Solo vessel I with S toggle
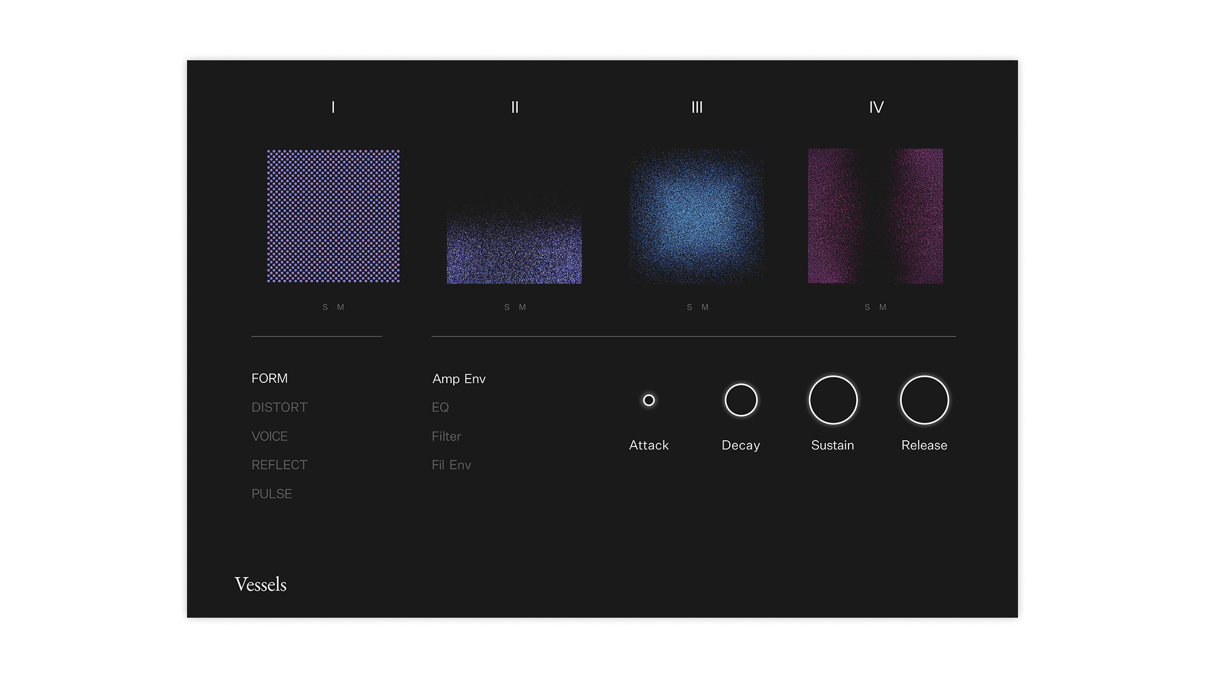This screenshot has width=1205, height=678. (325, 307)
